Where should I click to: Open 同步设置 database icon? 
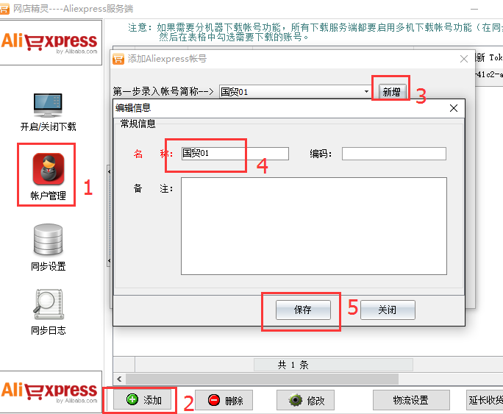tap(48, 240)
